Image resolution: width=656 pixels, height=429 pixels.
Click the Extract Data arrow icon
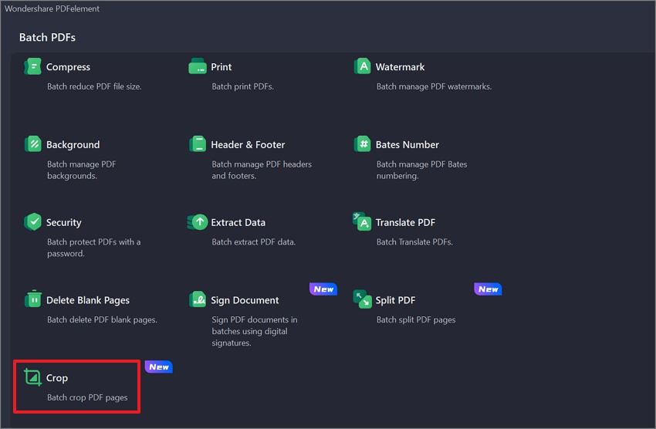pos(197,222)
